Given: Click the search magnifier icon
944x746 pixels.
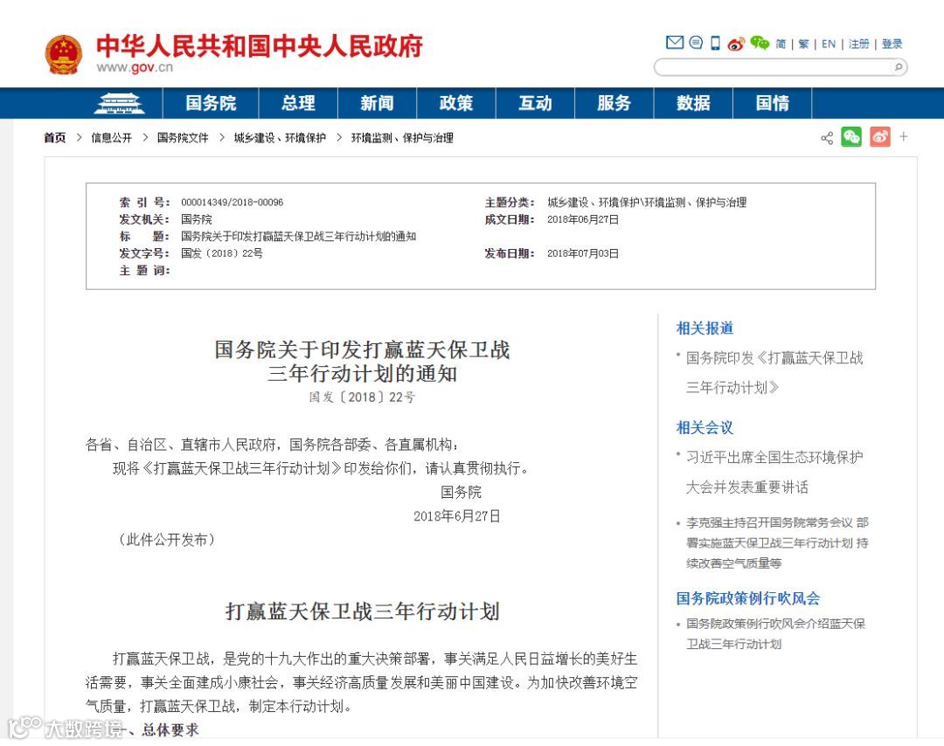Looking at the screenshot, I should tap(898, 66).
